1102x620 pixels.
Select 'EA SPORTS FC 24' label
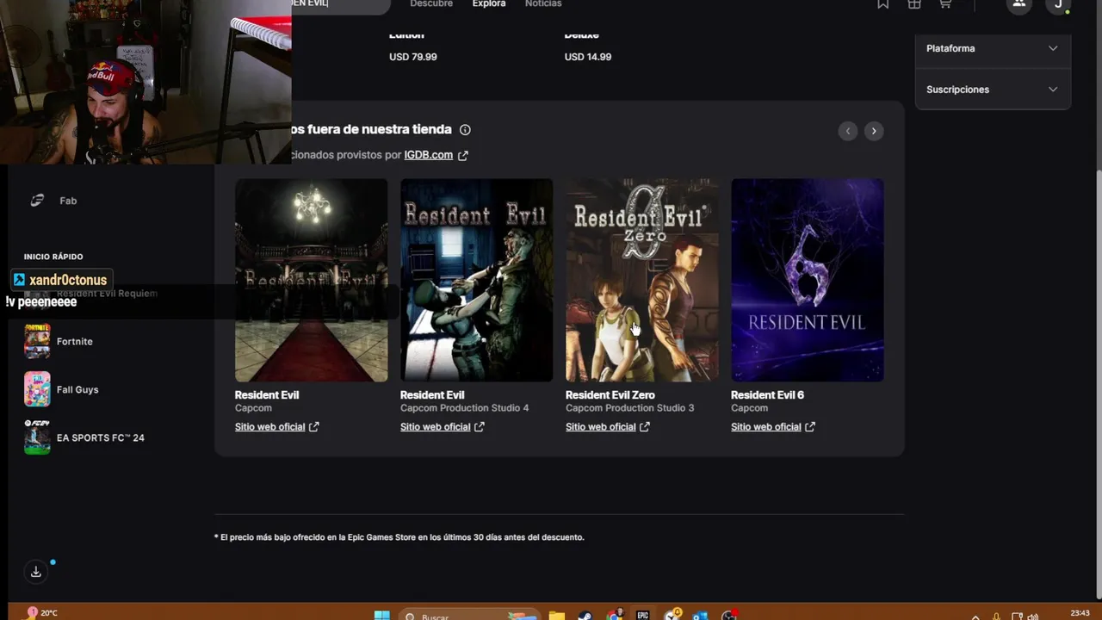100,438
